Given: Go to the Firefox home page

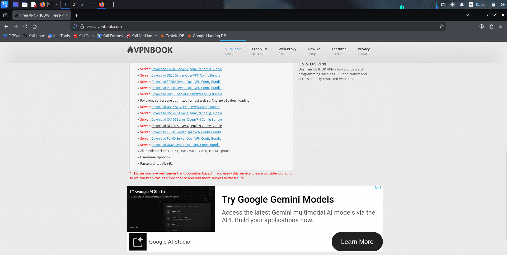Looking at the screenshot, I should pyautogui.click(x=35, y=26).
